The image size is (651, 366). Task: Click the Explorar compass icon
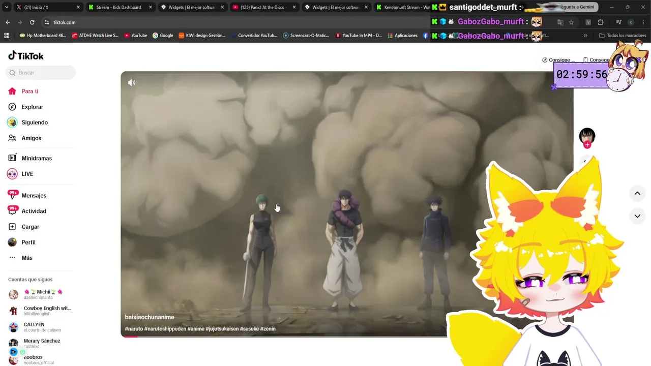tap(12, 107)
